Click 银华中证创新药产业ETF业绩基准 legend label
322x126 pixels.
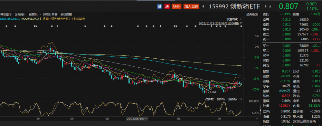(x=64, y=19)
